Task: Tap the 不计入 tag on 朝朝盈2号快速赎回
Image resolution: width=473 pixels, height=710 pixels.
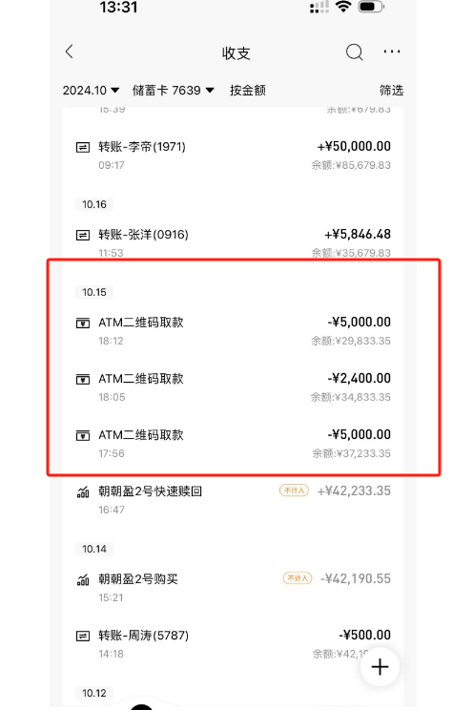Action: click(x=295, y=491)
